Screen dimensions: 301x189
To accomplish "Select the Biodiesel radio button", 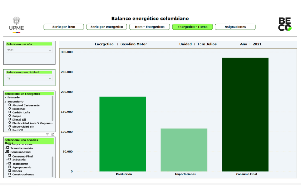I will pos(10,109).
